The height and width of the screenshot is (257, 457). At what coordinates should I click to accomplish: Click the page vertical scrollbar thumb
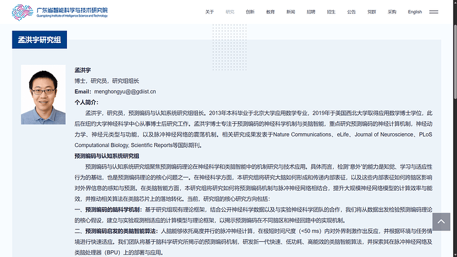(455, 62)
